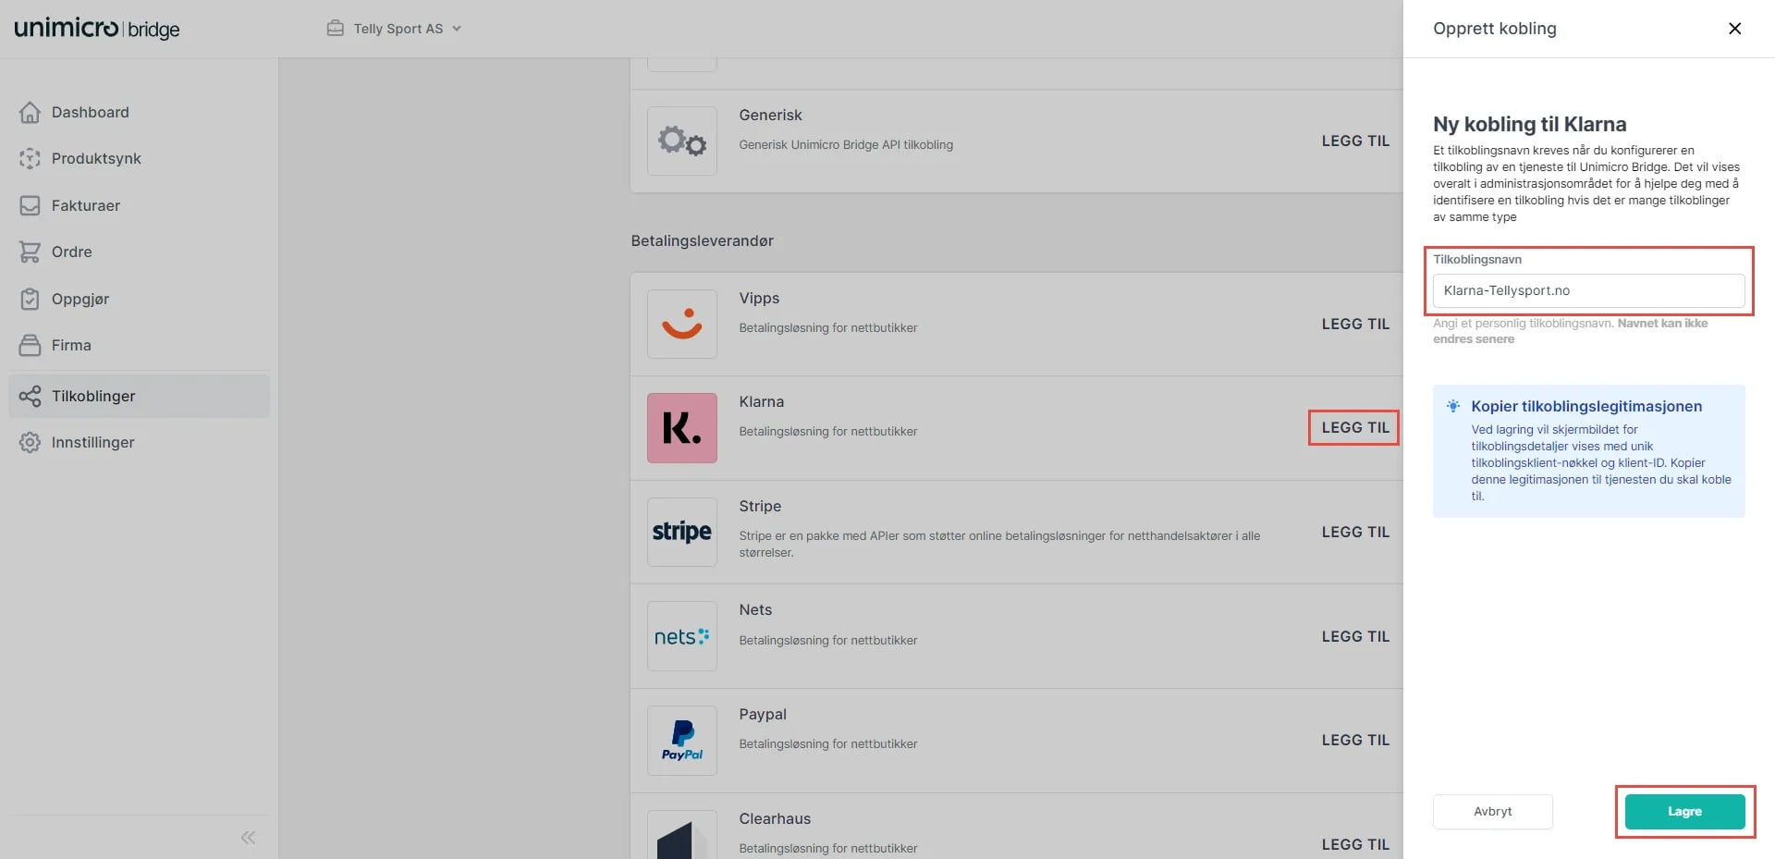The width and height of the screenshot is (1775, 859).
Task: Click the Nets logo
Action: (682, 636)
